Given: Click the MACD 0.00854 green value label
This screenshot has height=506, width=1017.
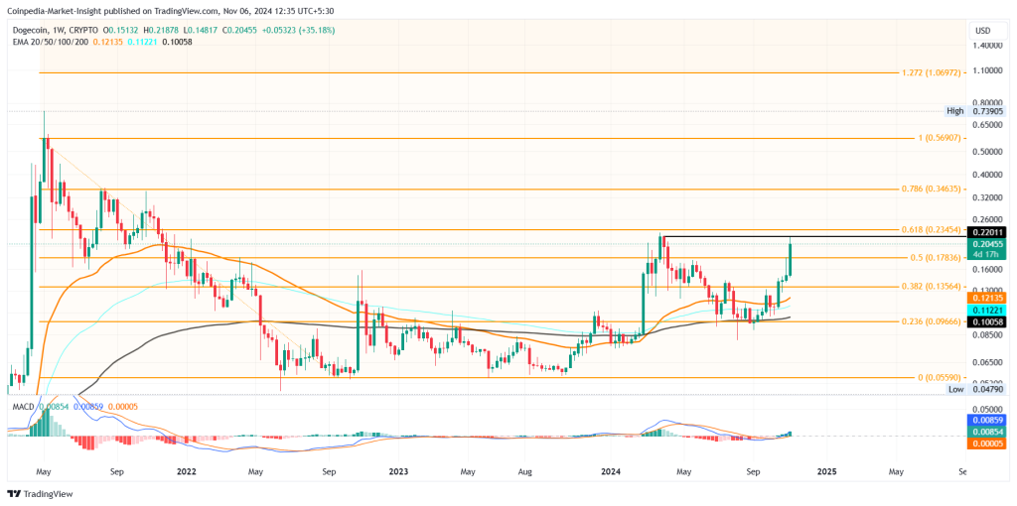Looking at the screenshot, I should coord(988,433).
